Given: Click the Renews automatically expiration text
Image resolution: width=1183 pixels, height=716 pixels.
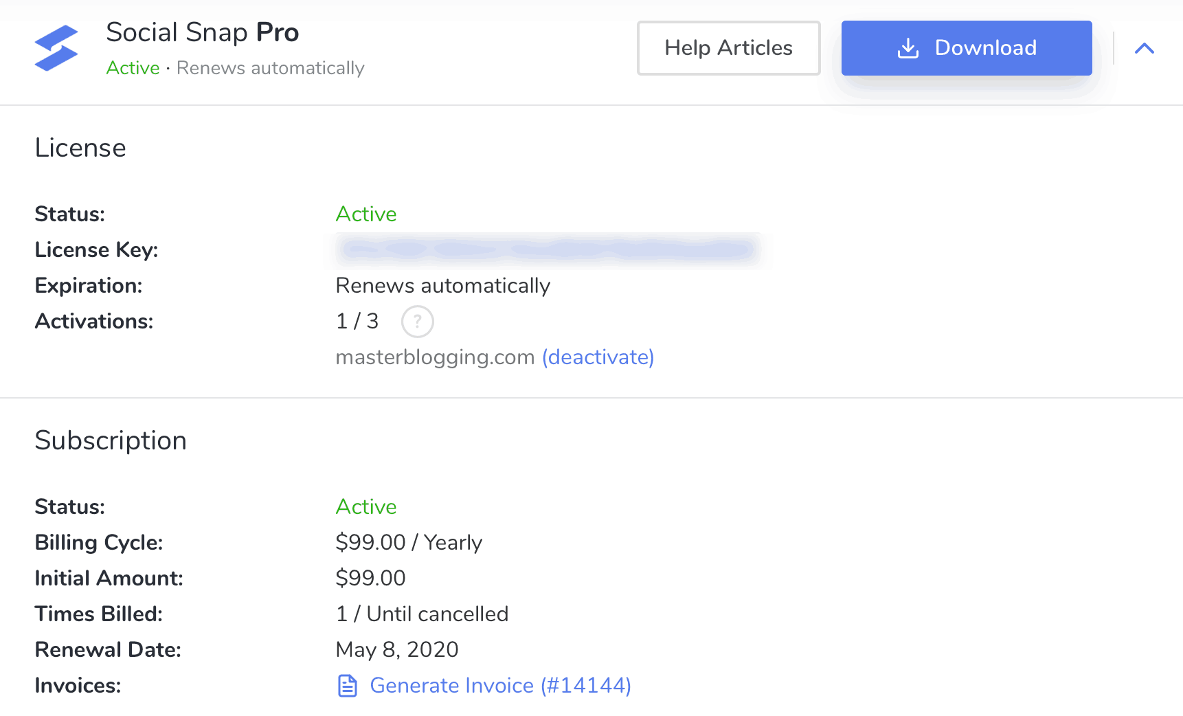Looking at the screenshot, I should click(x=442, y=285).
